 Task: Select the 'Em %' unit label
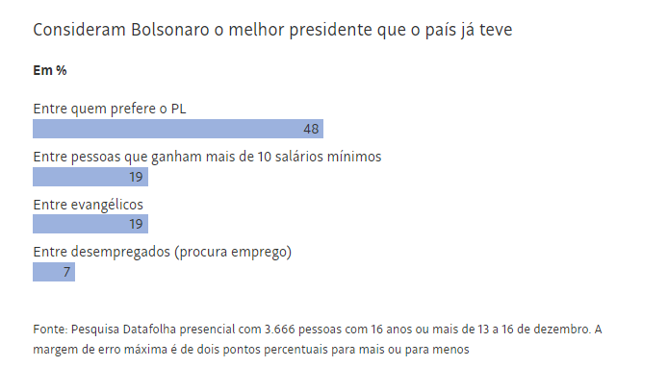[50, 70]
